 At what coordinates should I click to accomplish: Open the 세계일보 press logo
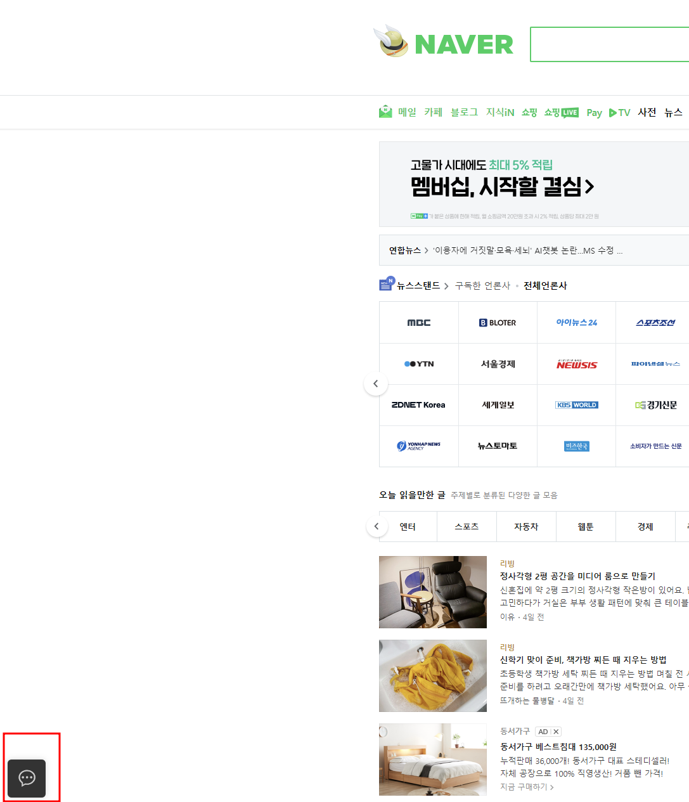(498, 405)
